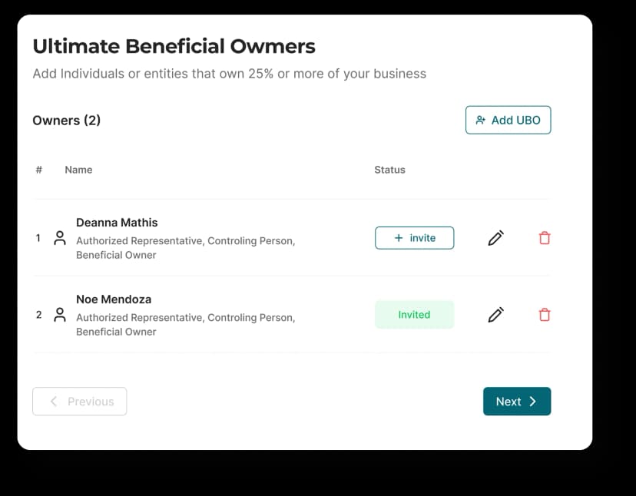Click the trash delete icon for Deanna Mathis
The width and height of the screenshot is (636, 496).
(x=545, y=238)
